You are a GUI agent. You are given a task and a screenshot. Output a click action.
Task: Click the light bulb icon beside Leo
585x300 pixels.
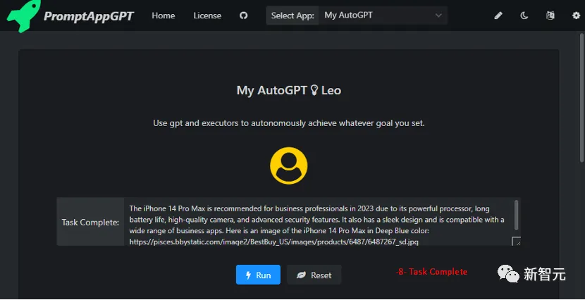coord(314,90)
